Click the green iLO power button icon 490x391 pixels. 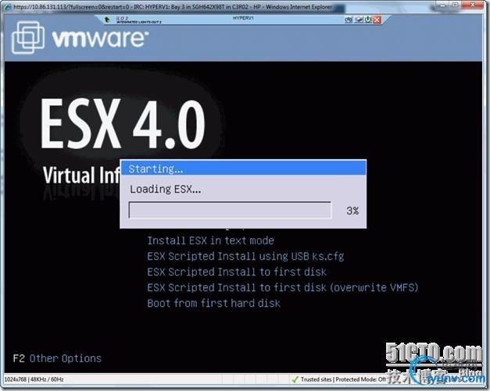click(368, 20)
